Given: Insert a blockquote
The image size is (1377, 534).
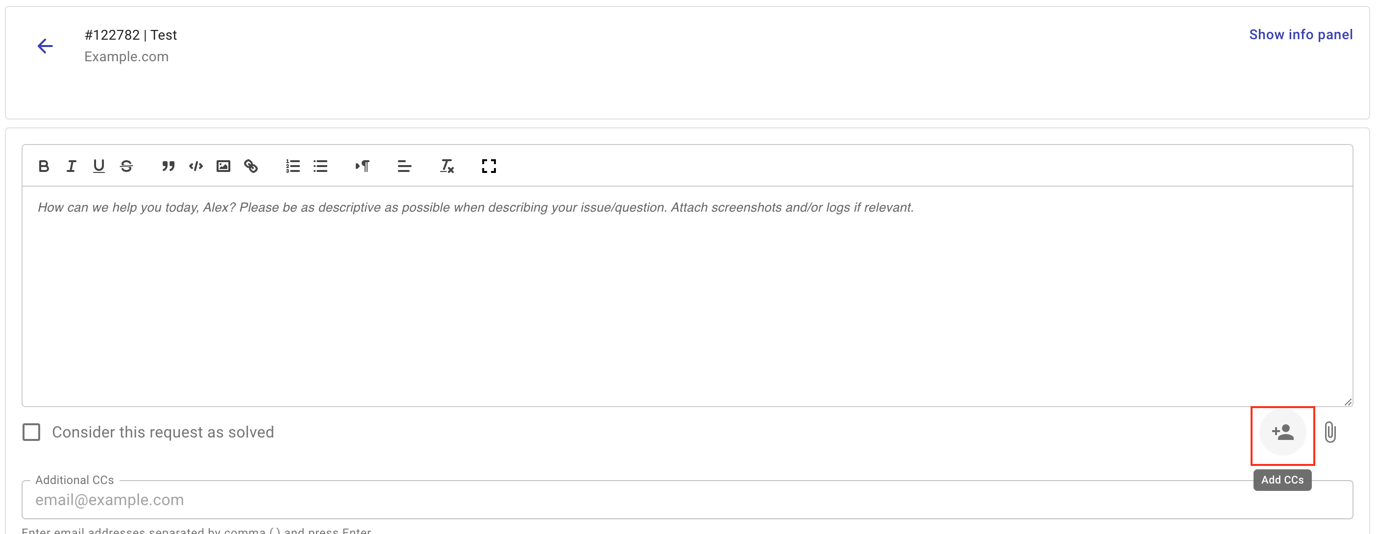Looking at the screenshot, I should pos(169,166).
